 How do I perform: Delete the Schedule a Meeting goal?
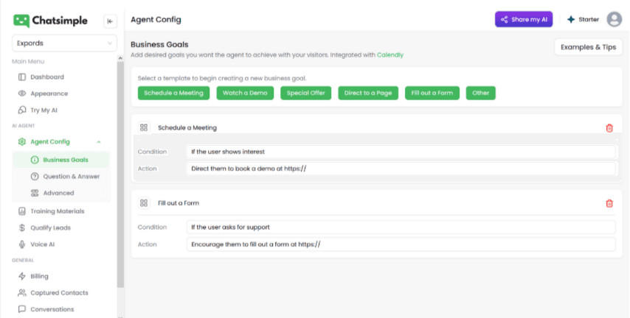pos(609,128)
